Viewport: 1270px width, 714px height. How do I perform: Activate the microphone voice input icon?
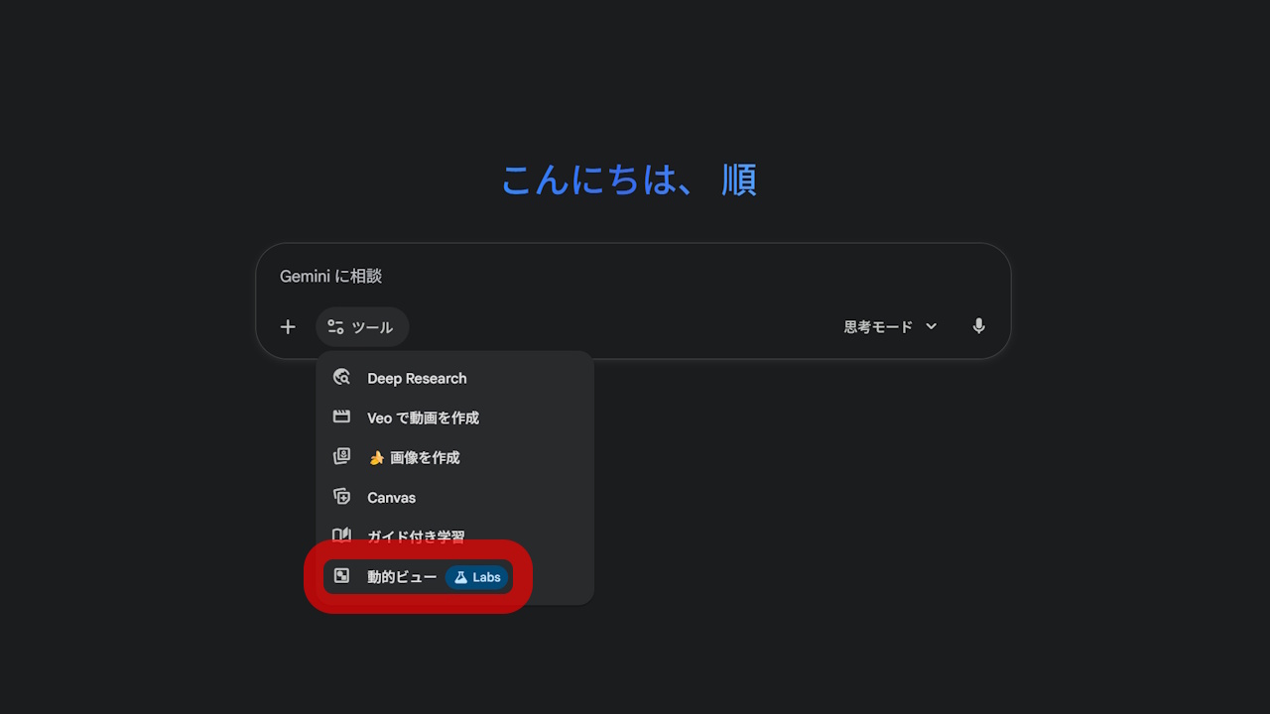(x=978, y=326)
